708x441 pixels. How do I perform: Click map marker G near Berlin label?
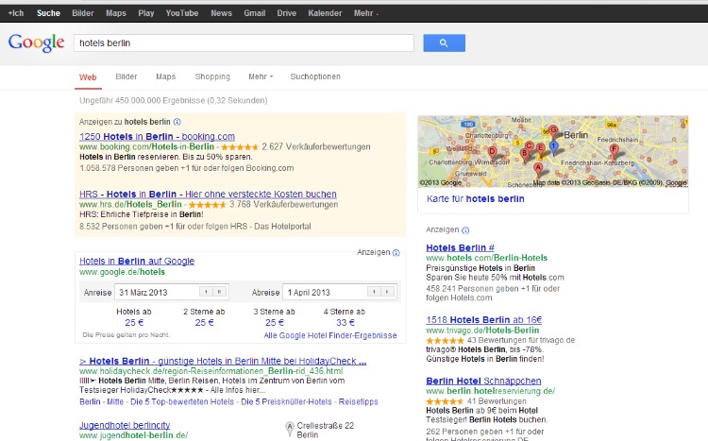point(553,131)
